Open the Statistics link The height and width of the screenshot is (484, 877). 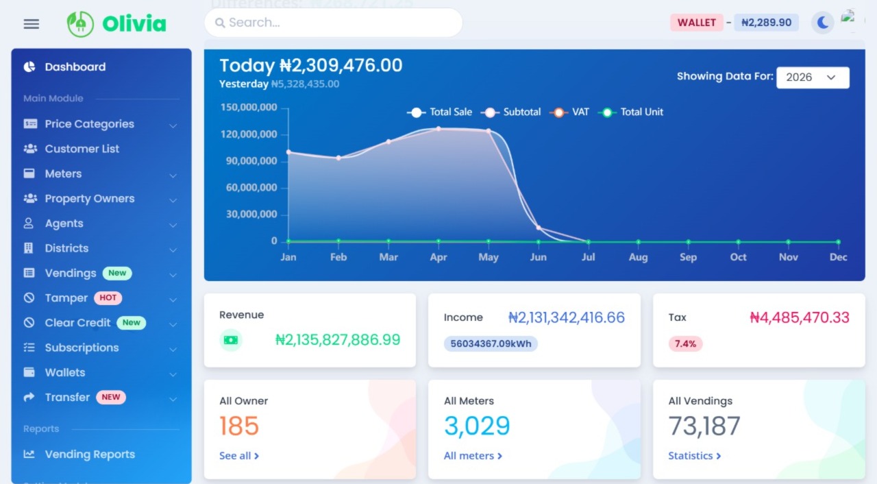[x=695, y=456]
